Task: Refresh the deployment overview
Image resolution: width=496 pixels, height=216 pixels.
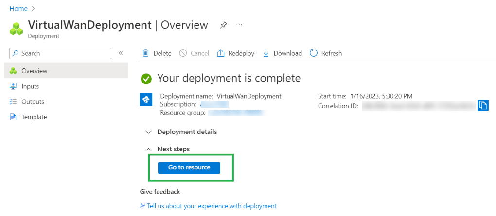Action: click(326, 53)
